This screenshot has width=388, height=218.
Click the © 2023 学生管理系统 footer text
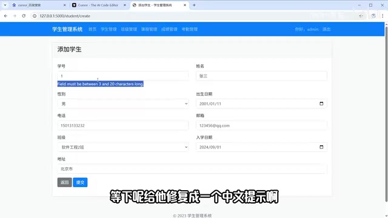coord(192,216)
